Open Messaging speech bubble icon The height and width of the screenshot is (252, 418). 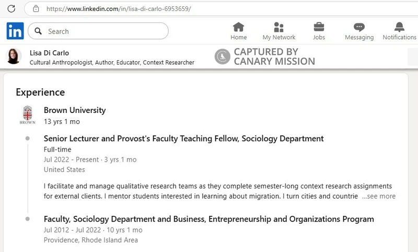coord(359,27)
